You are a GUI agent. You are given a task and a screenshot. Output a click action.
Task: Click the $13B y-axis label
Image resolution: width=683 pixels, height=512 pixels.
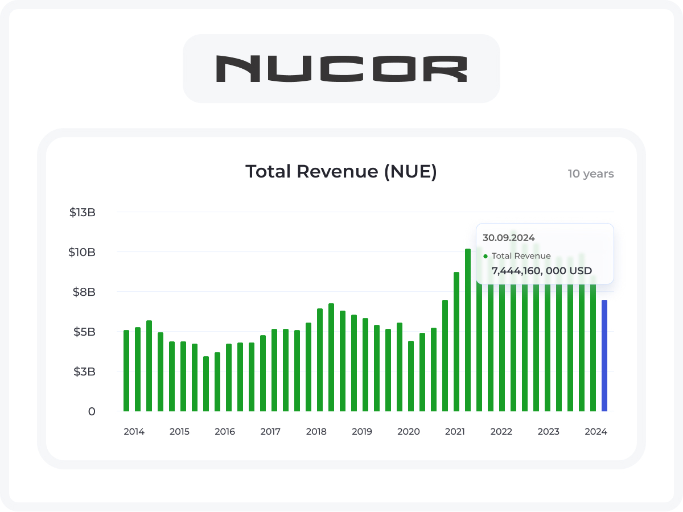pyautogui.click(x=83, y=212)
